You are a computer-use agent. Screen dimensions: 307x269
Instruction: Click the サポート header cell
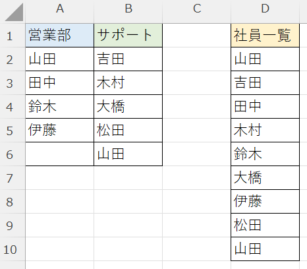[x=128, y=36]
